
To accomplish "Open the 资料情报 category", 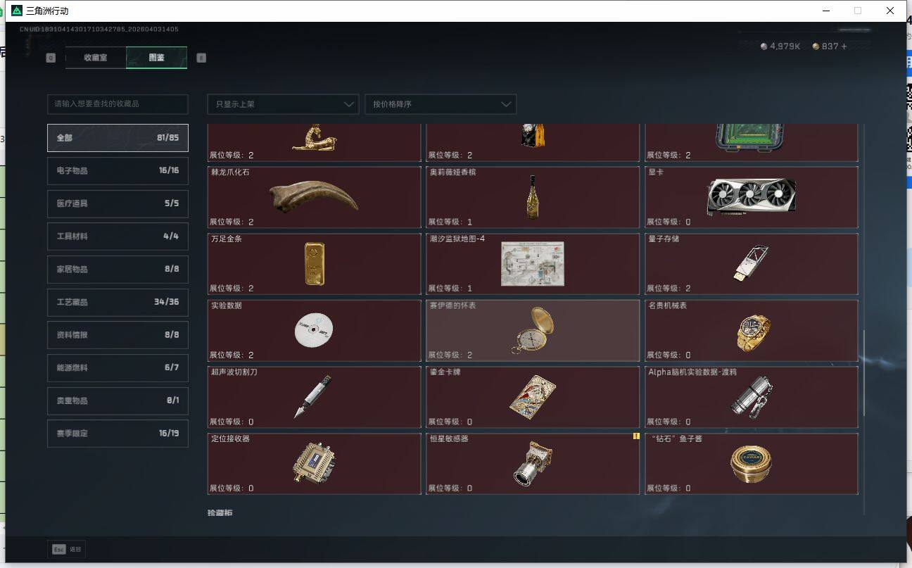I will click(118, 335).
